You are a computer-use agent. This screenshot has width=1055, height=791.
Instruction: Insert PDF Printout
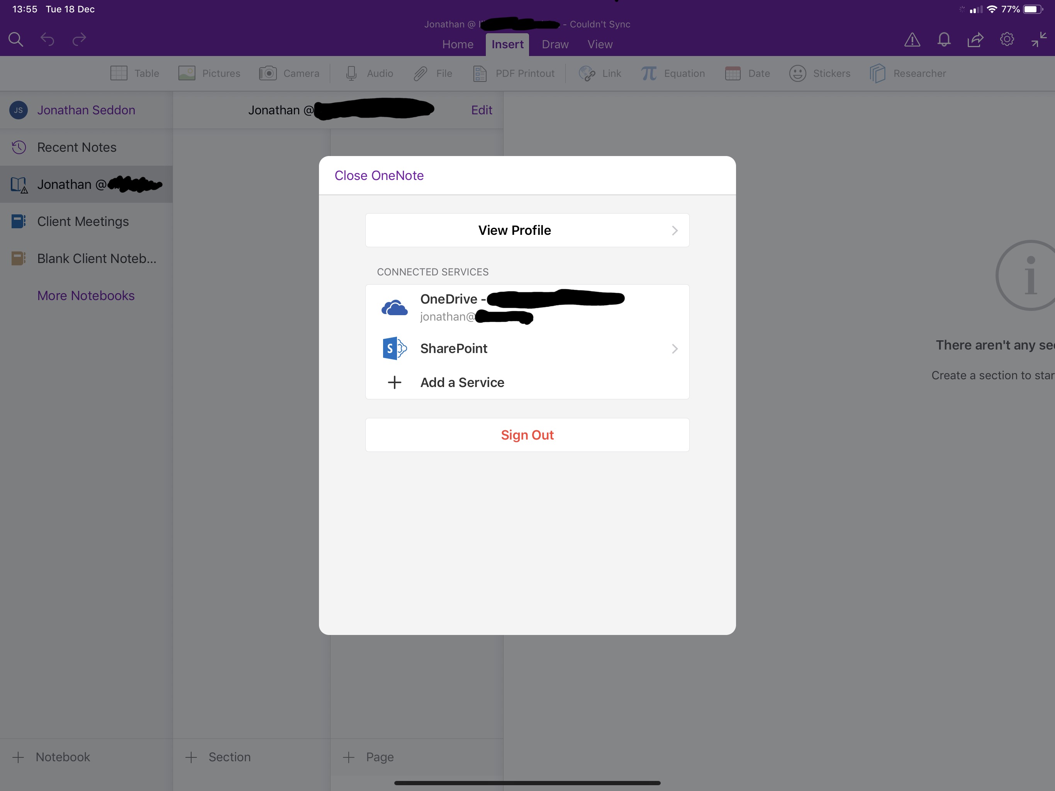click(x=514, y=73)
